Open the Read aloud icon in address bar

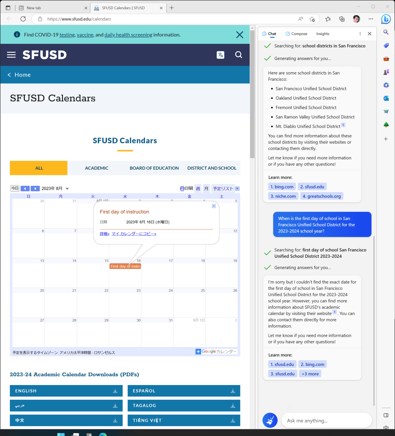point(300,19)
